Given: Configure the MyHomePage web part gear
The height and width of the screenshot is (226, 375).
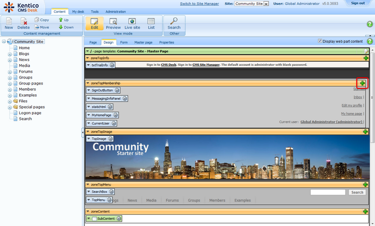Looking at the screenshot, I should pos(115,115).
